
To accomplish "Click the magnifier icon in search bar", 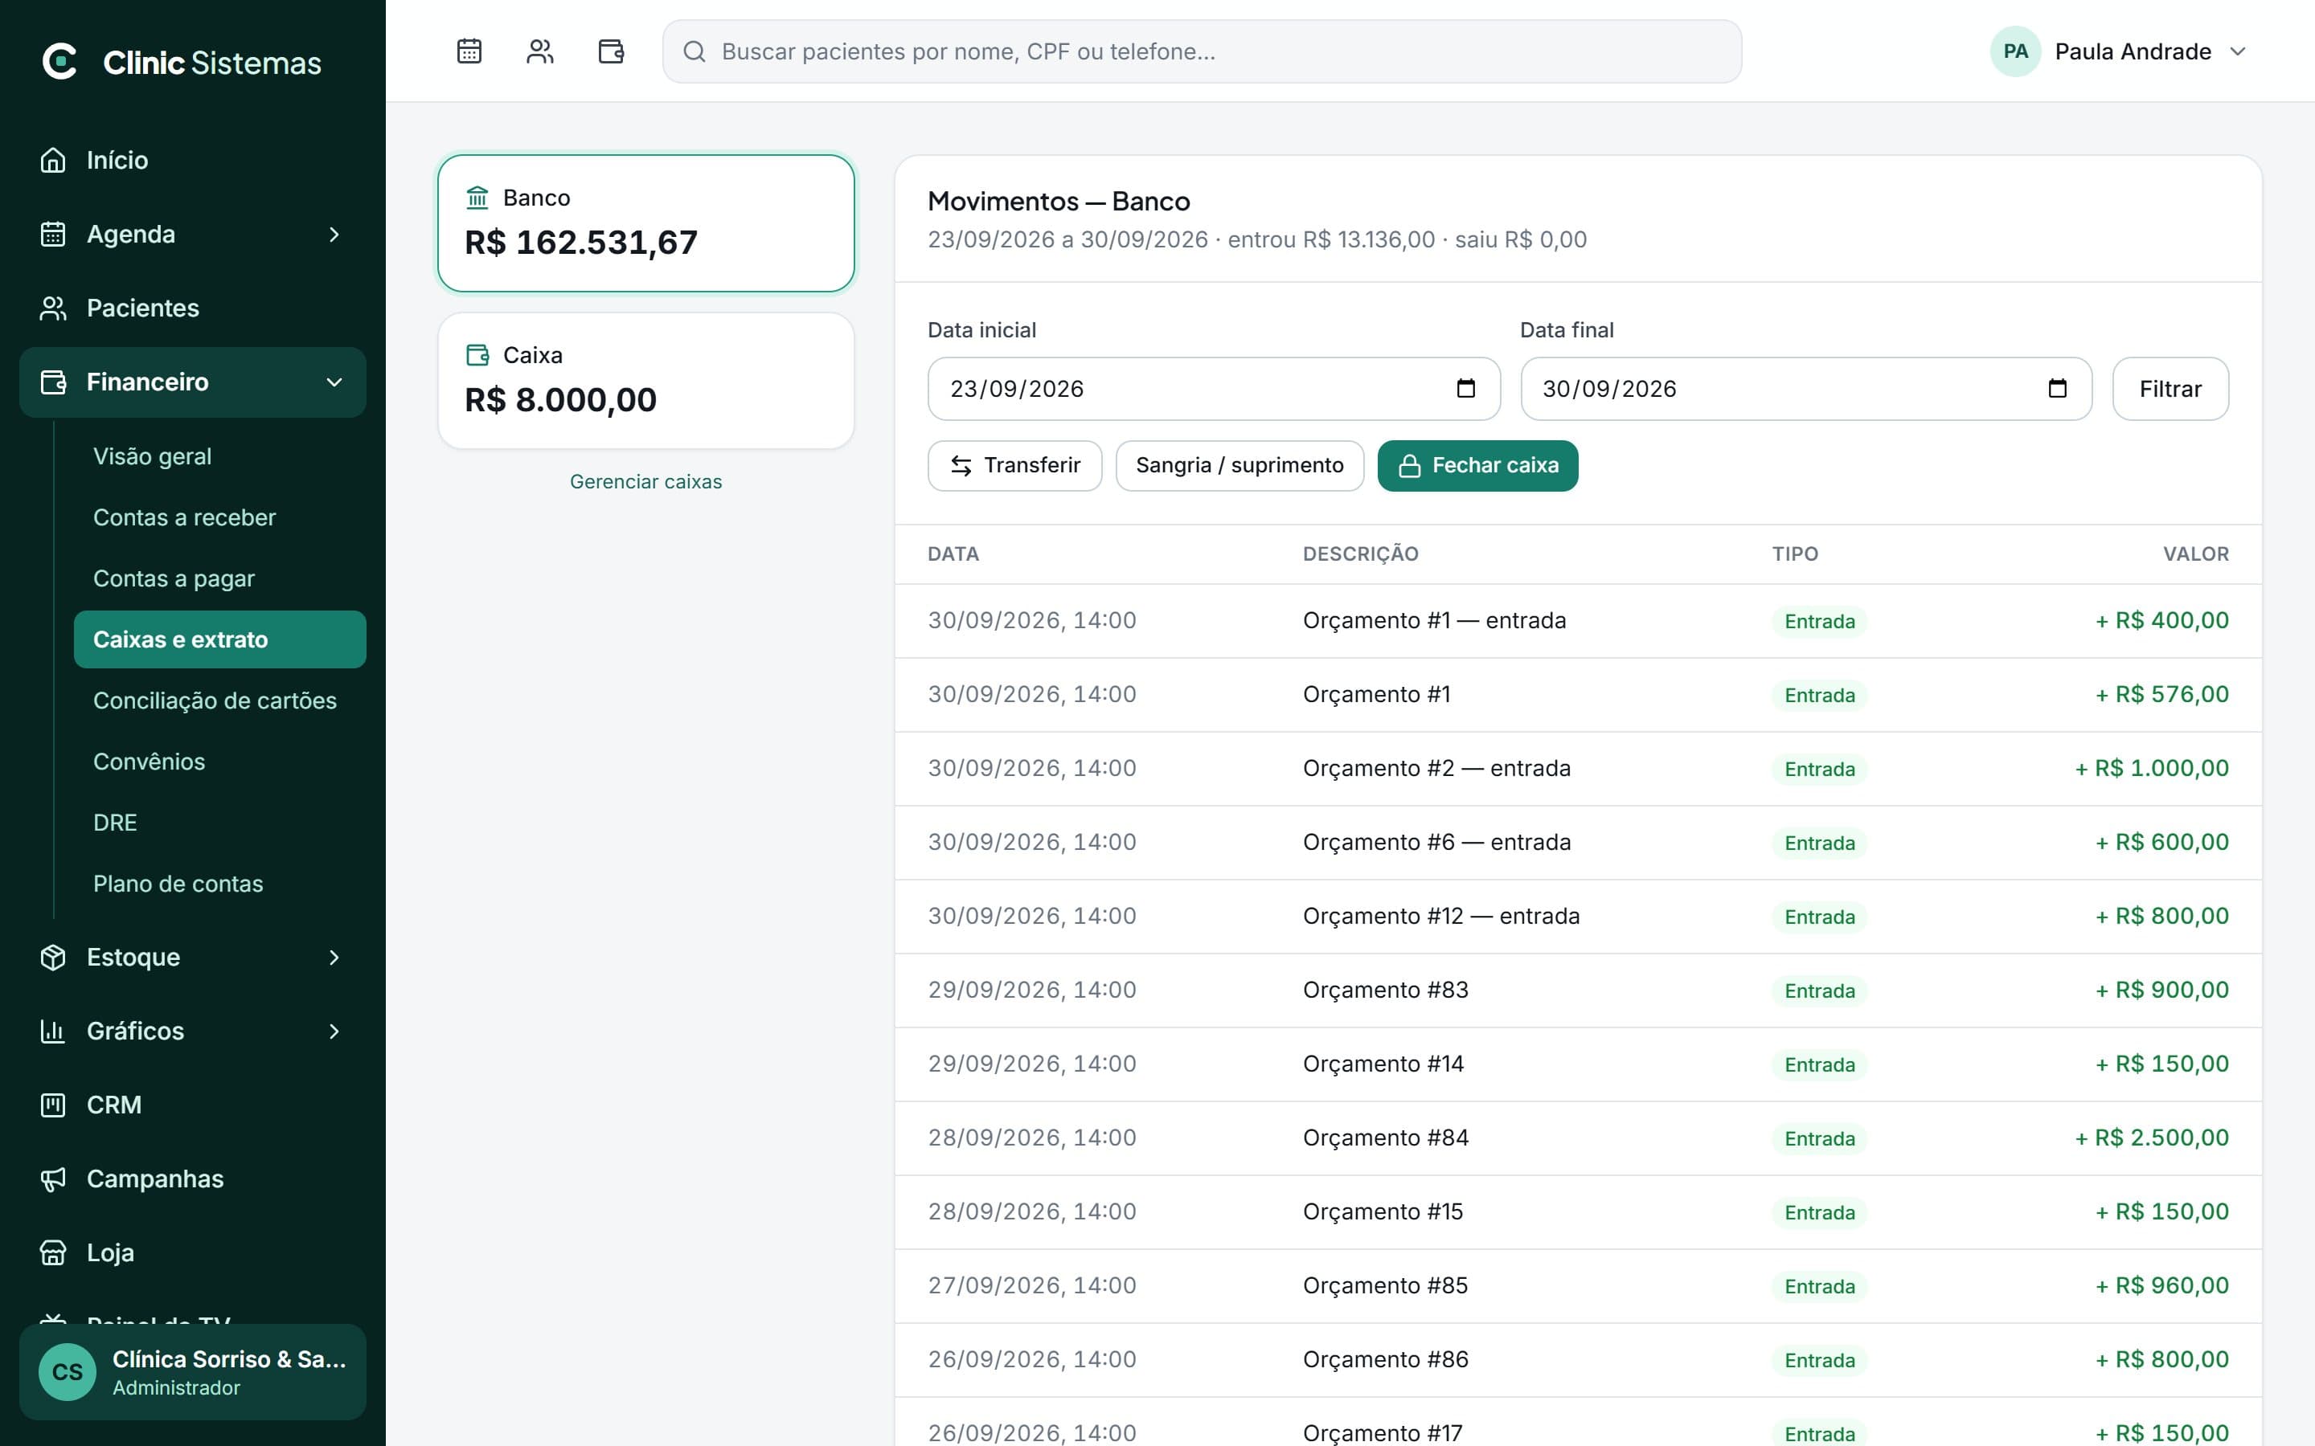I will (694, 51).
